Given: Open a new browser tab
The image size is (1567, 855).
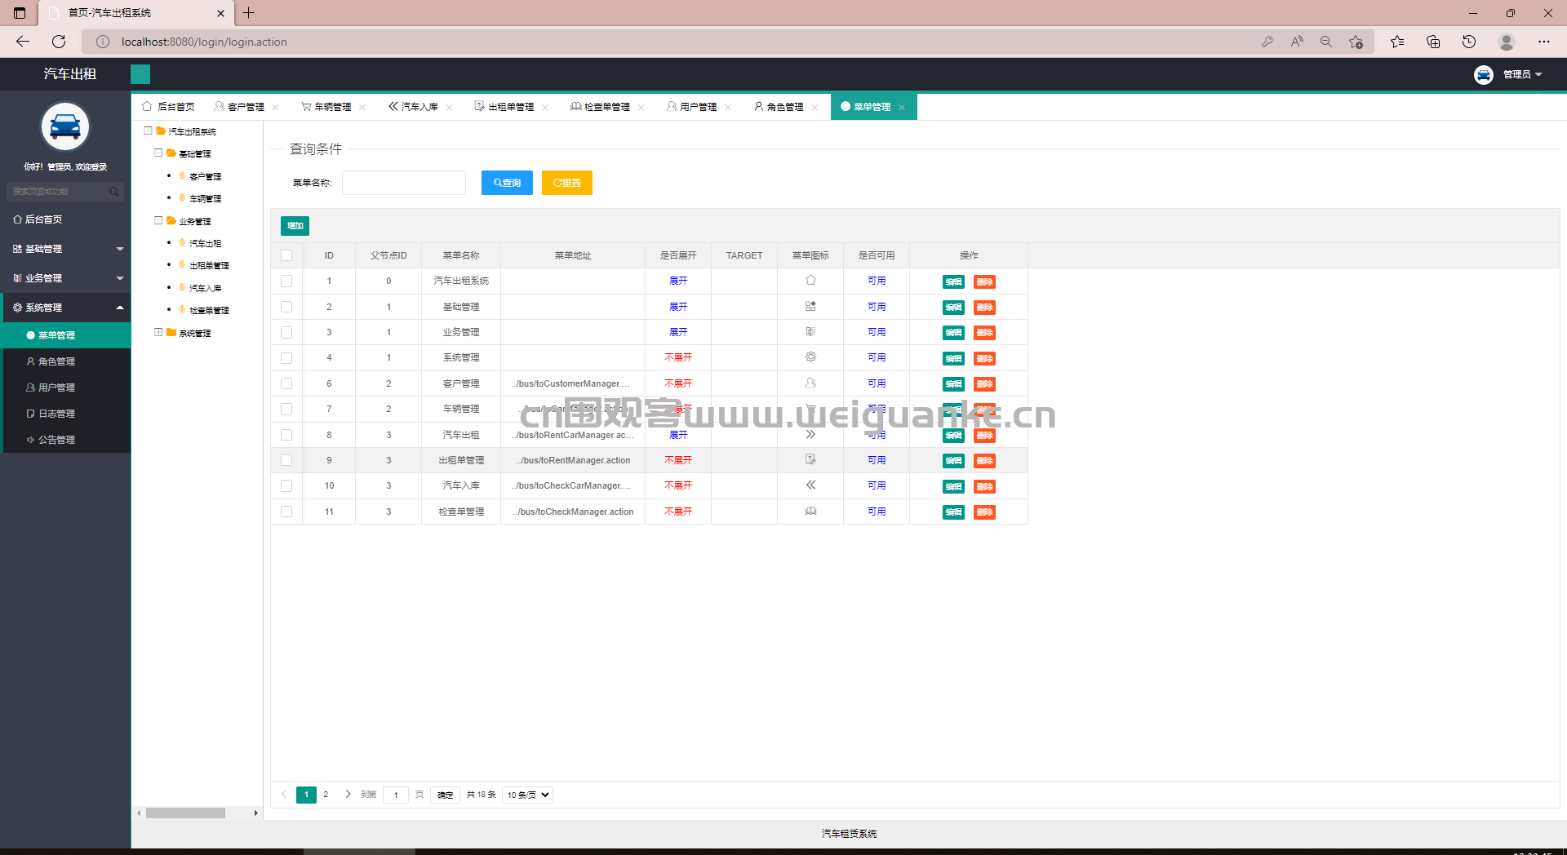Looking at the screenshot, I should 249,13.
